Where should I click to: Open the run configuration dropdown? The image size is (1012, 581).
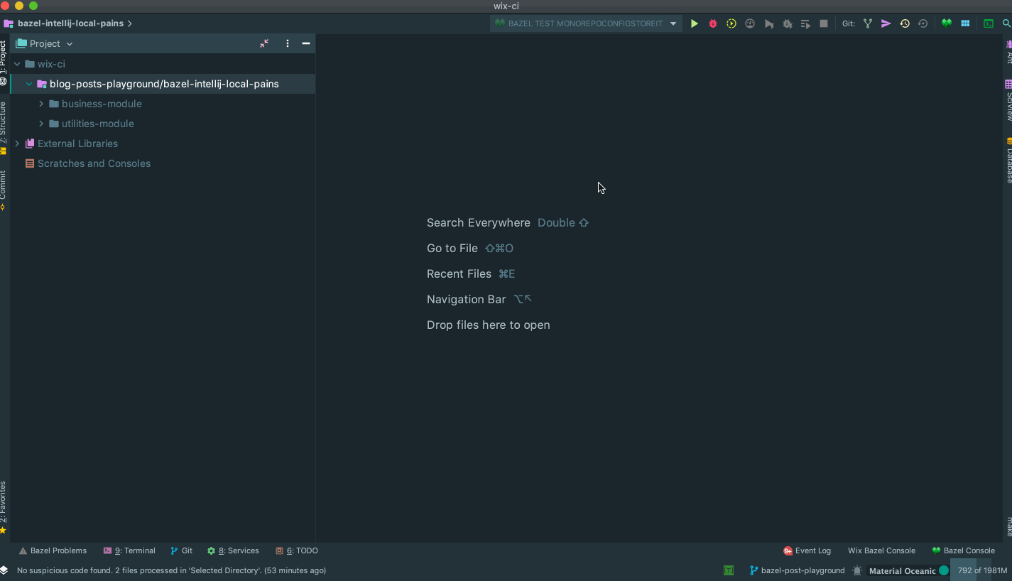(x=587, y=23)
